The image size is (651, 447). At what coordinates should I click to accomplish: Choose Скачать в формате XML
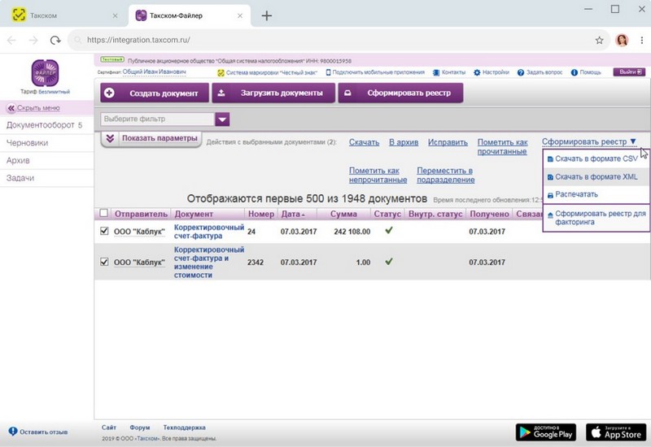point(596,176)
